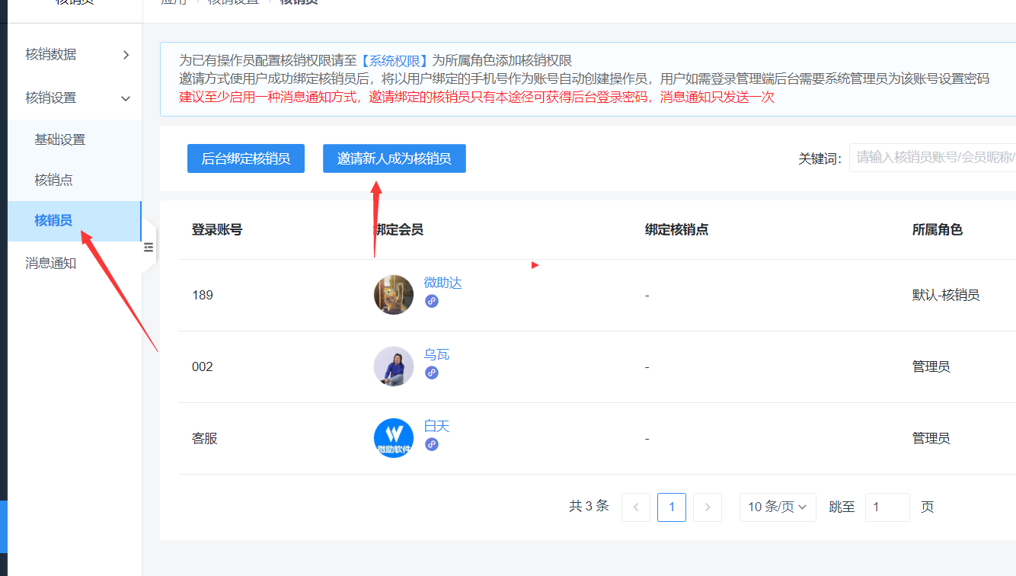Open member link 白天
The width and height of the screenshot is (1016, 576).
[436, 426]
